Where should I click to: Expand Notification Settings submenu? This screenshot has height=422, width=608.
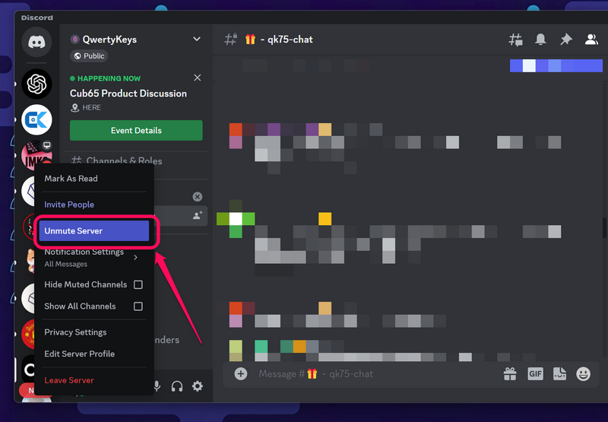tap(91, 257)
